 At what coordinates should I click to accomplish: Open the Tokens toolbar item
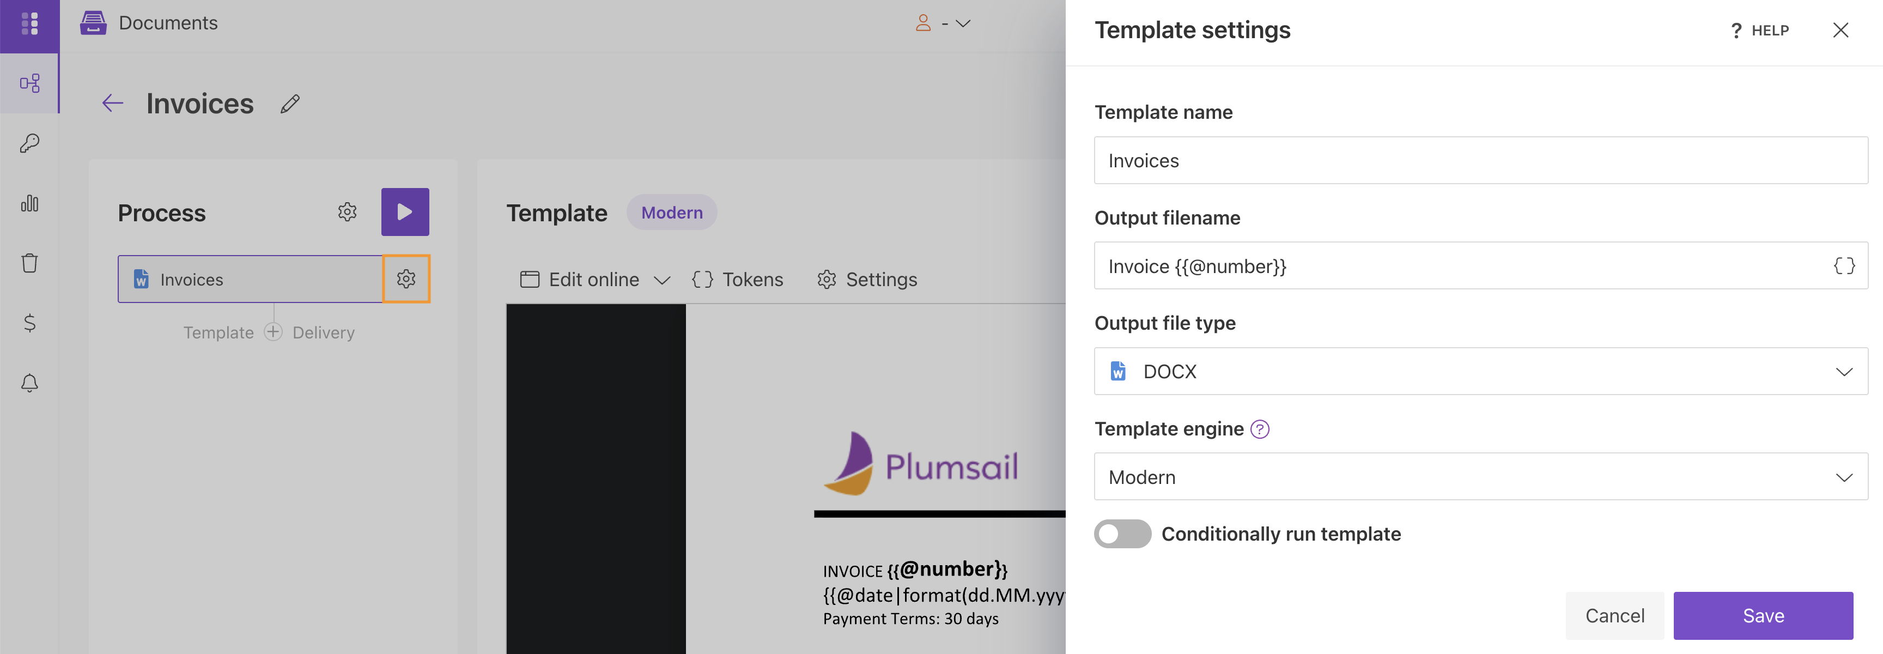tap(737, 280)
